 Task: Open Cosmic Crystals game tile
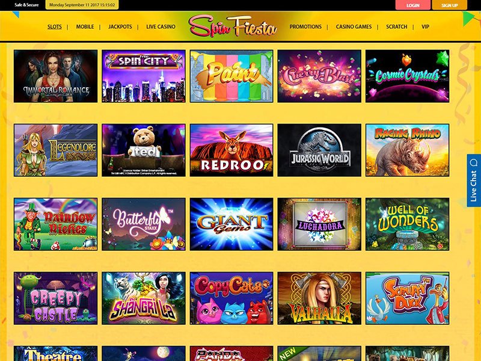408,76
